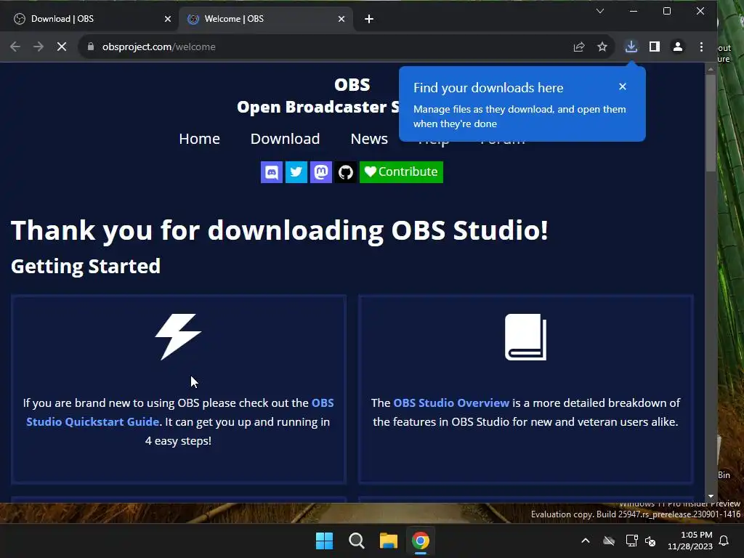744x558 pixels.
Task: Open the Twitter icon link
Action: click(296, 171)
